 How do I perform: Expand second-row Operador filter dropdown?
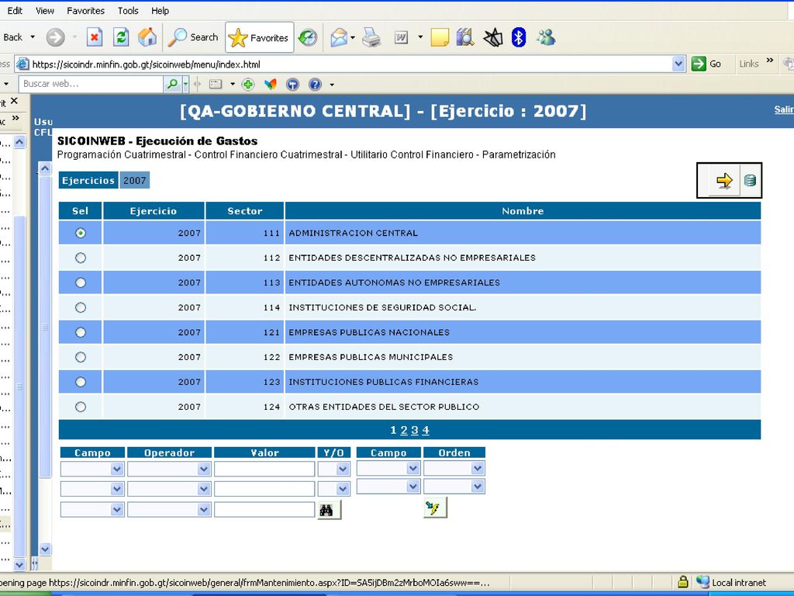[204, 489]
